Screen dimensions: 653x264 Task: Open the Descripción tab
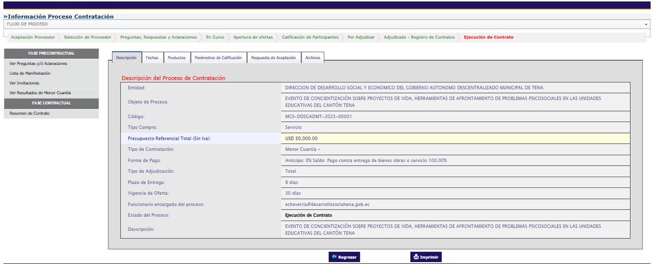pos(126,57)
